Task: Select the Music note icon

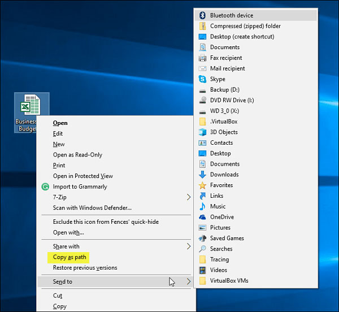Action: pos(202,206)
